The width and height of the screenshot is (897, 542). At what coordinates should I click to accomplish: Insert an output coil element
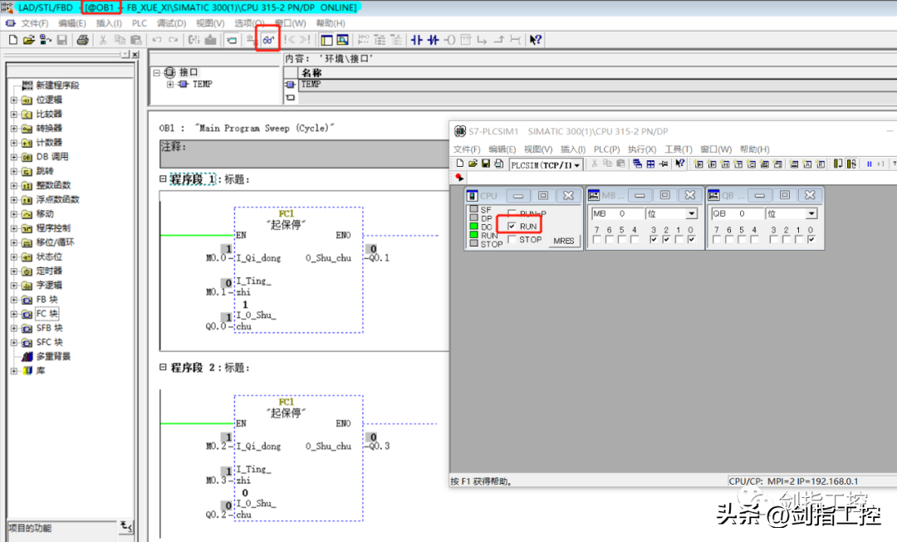click(450, 40)
